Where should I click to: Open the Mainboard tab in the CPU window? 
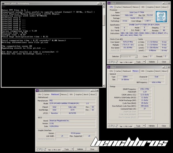[x=127, y=7]
